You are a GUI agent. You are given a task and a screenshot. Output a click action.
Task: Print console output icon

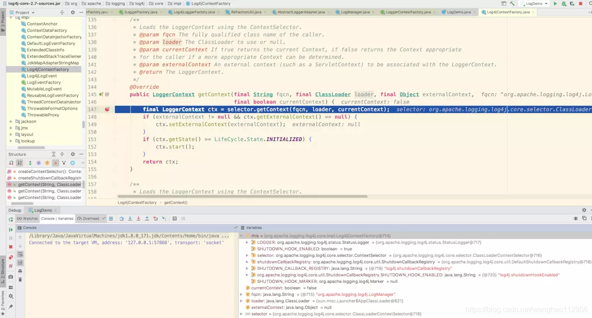[20, 271]
